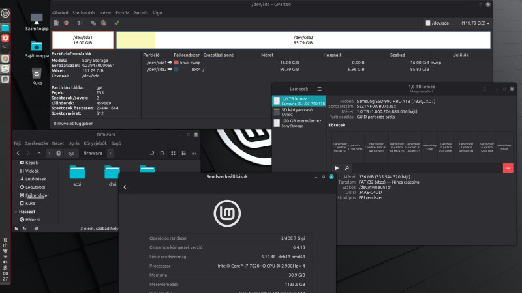This screenshot has height=293, width=522.
Task: Hide the sidebar using the status bar button
Action: 36,229
